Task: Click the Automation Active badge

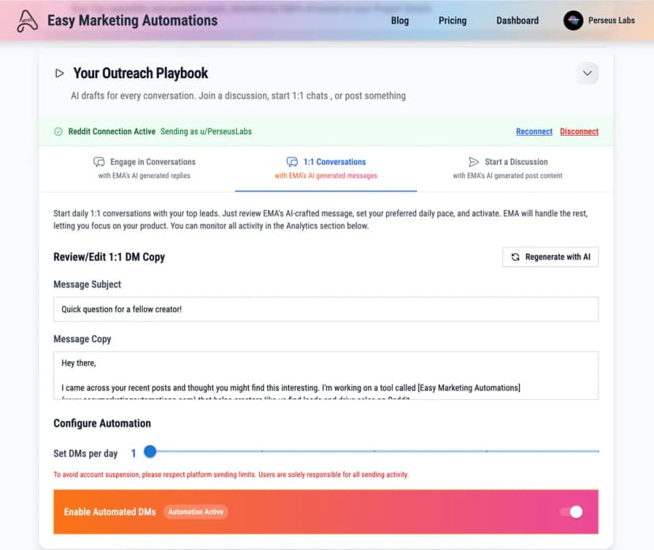Action: click(x=196, y=511)
